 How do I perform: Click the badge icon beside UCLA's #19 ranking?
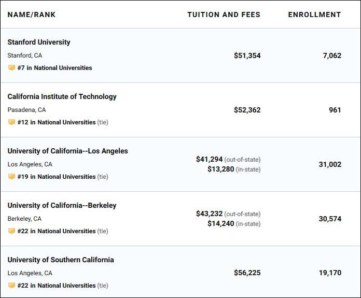11,177
